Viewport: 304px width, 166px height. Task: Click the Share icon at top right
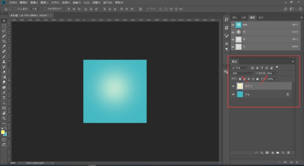pos(300,9)
